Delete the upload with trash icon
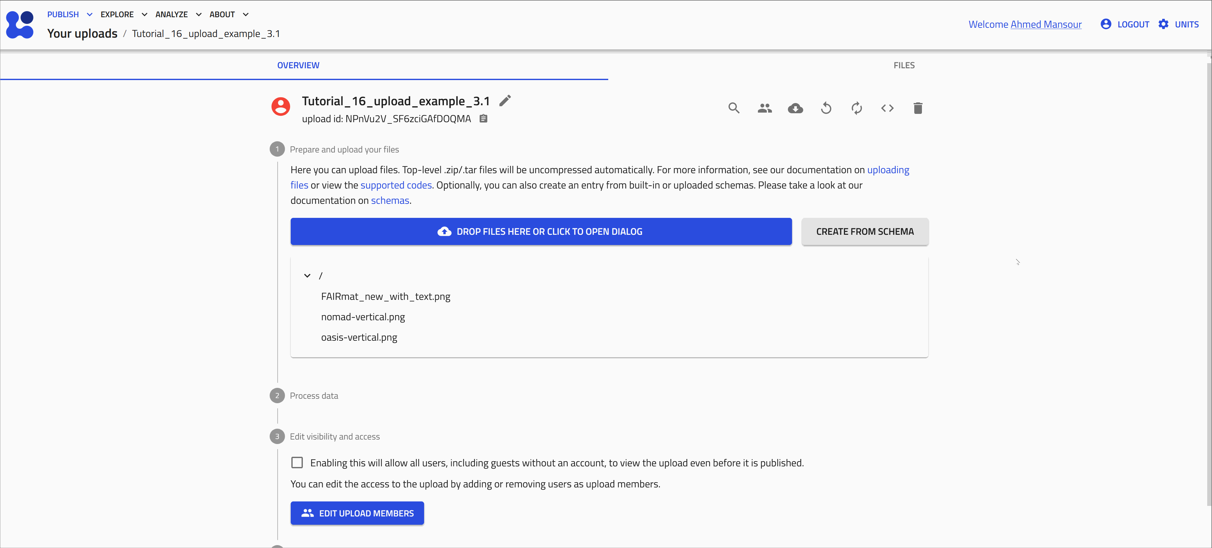This screenshot has width=1212, height=548. 917,108
